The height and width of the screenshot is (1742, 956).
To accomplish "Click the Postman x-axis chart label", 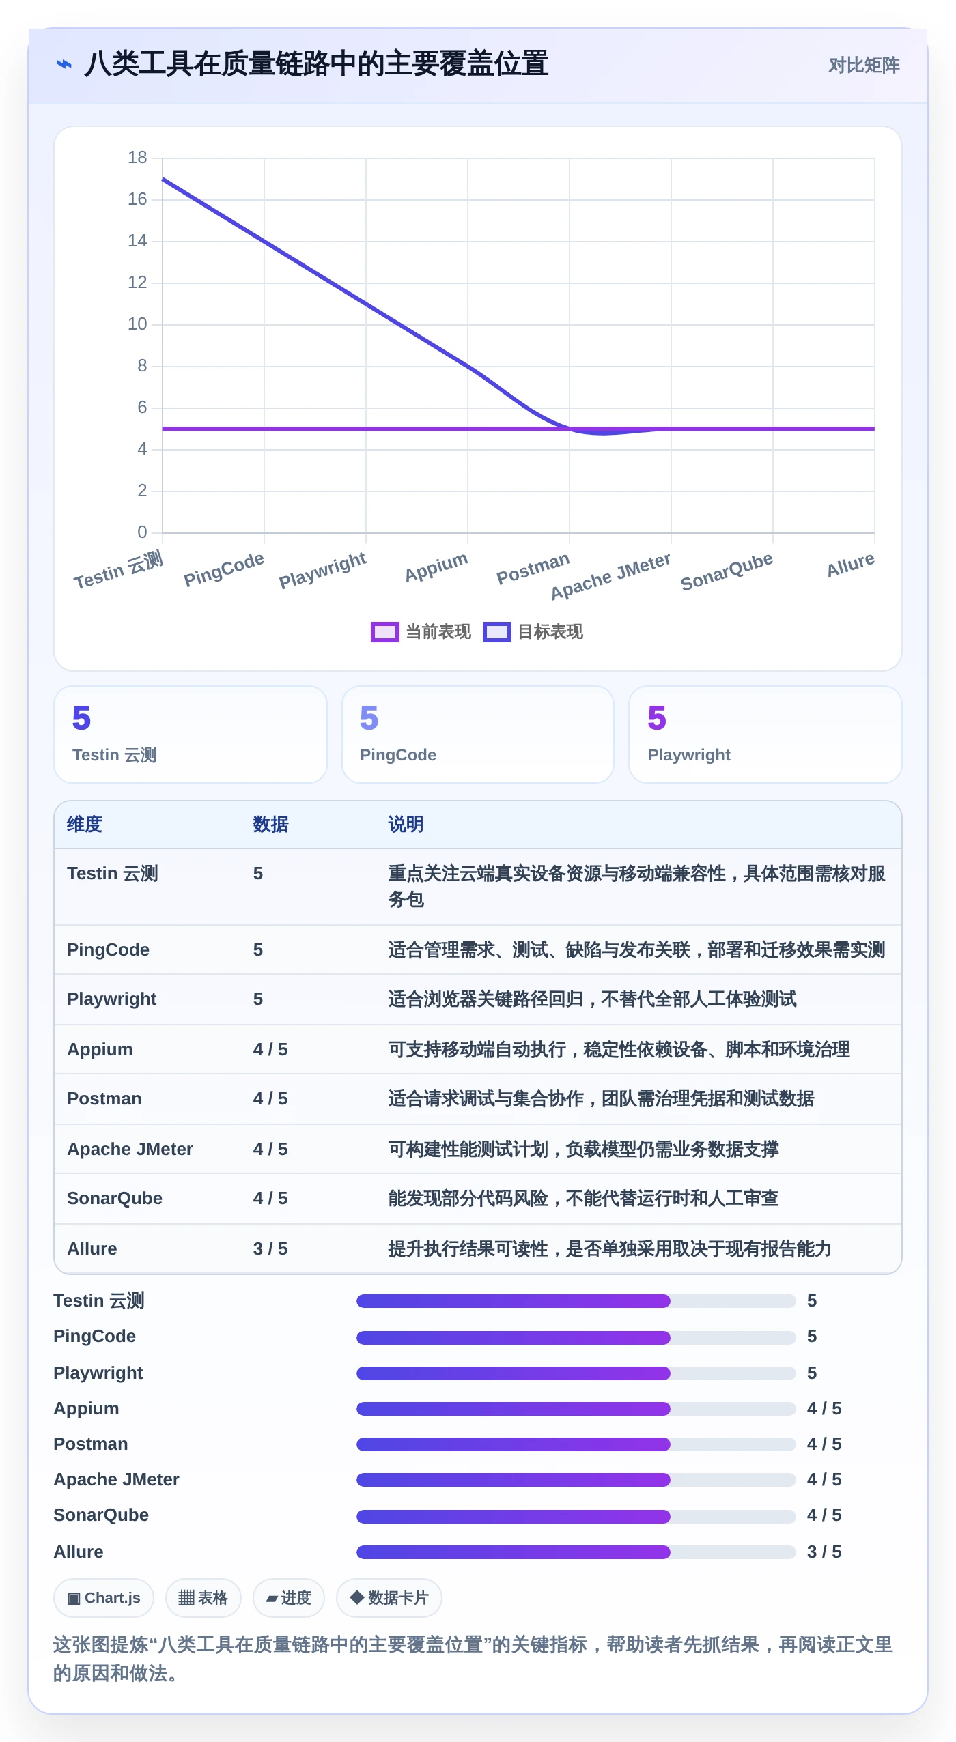I will pos(533,569).
